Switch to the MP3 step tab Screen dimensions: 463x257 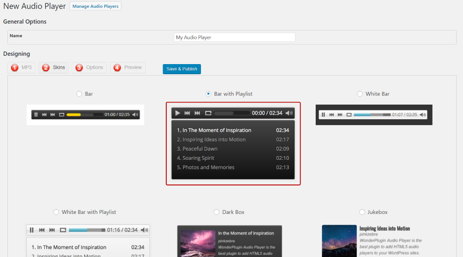(21, 68)
